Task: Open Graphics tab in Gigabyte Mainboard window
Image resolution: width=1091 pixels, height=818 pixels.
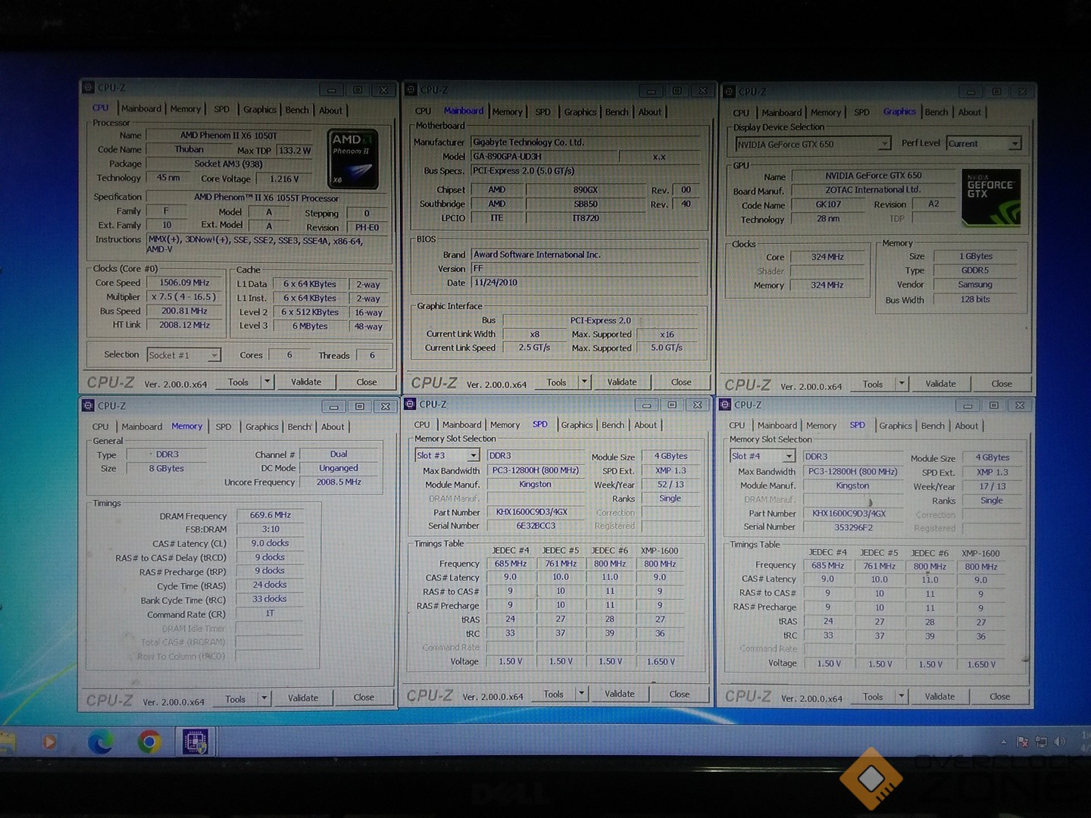Action: click(580, 112)
